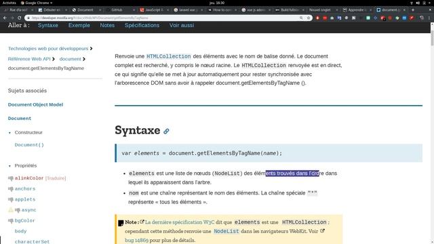Viewport: 434px width, 244px height.
Task: Click the [Traduire] link beside alinkColor
Action: tap(56, 178)
